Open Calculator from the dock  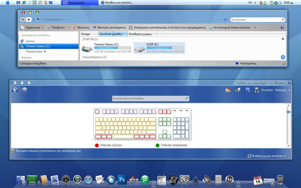click(x=218, y=179)
